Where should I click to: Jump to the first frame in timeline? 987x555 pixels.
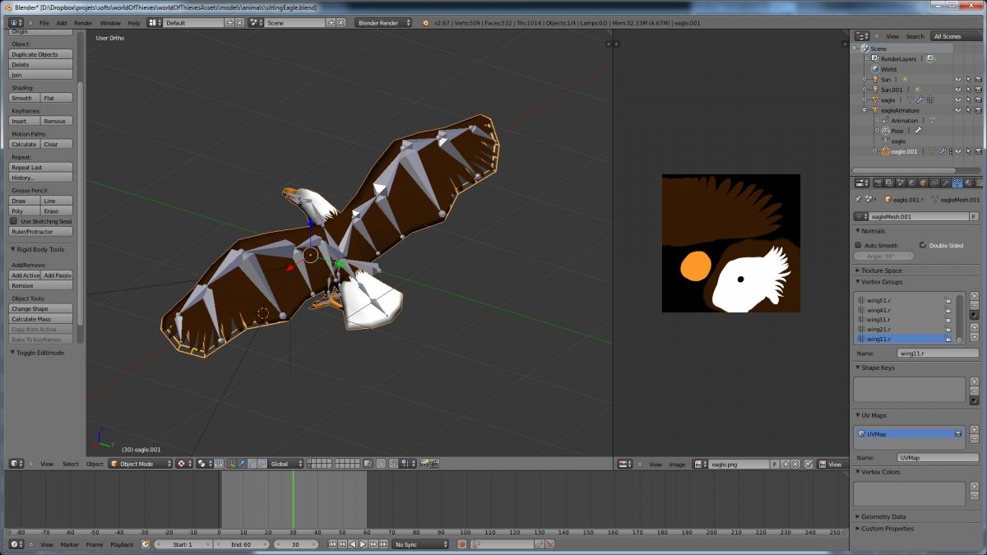coord(332,544)
